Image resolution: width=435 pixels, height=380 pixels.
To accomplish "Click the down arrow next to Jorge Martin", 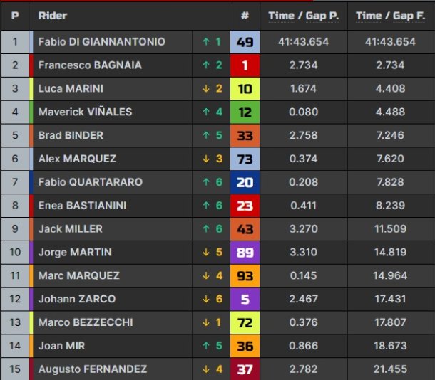I will pos(206,252).
